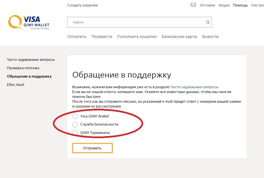Open messages via the envelope icon

pyautogui.click(x=193, y=5)
